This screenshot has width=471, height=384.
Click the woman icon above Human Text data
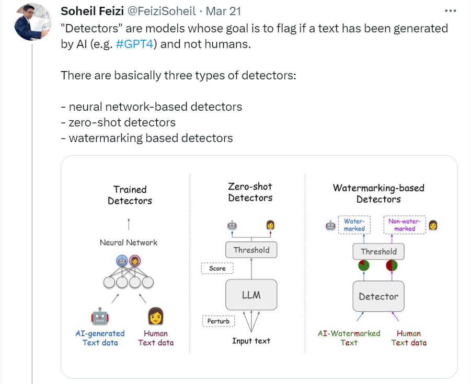coord(156,316)
